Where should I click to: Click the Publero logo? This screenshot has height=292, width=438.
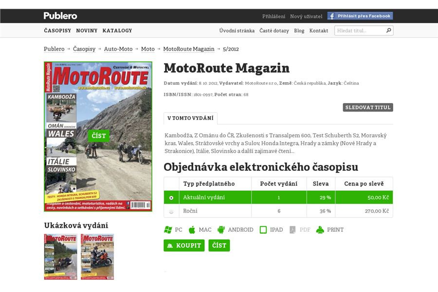pos(60,16)
